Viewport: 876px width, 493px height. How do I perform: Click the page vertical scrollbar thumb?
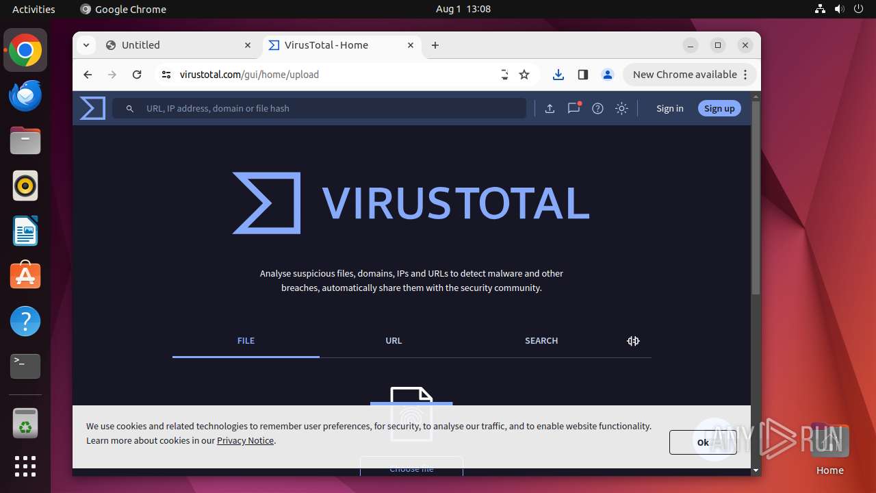coord(756,199)
